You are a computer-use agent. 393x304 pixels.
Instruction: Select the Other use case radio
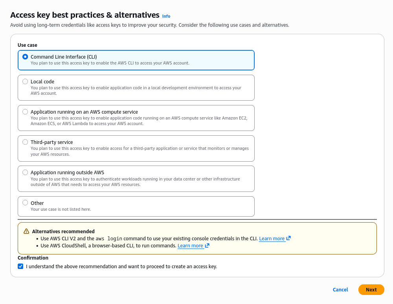25,203
